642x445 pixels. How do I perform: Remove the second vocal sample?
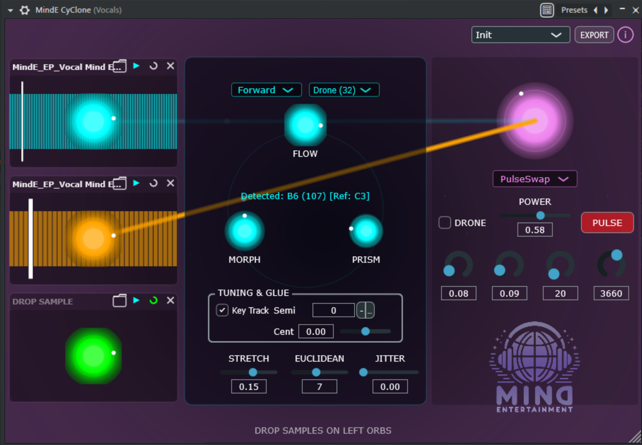tap(171, 183)
